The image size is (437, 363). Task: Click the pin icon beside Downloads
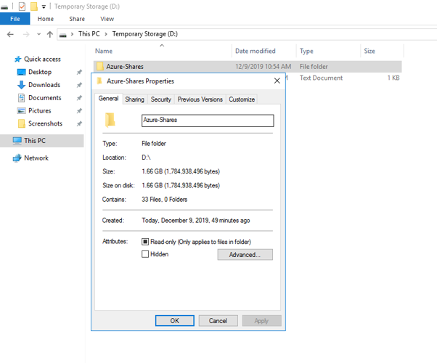(79, 85)
